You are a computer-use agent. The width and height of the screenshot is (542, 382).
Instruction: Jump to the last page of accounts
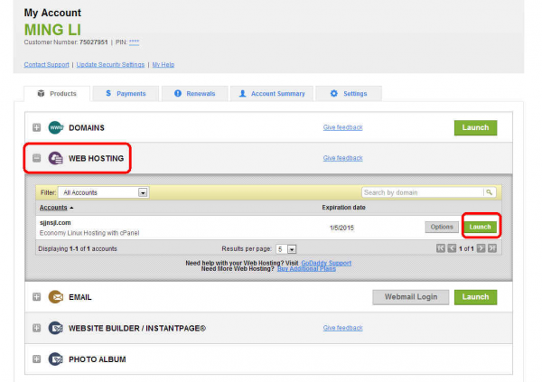491,248
